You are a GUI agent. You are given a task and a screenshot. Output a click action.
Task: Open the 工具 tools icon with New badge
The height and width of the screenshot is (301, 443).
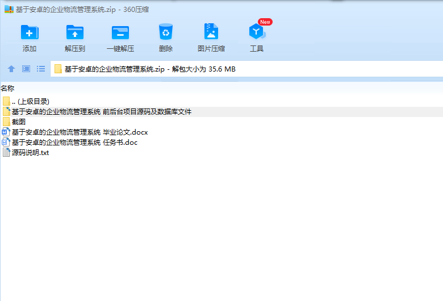tap(257, 31)
